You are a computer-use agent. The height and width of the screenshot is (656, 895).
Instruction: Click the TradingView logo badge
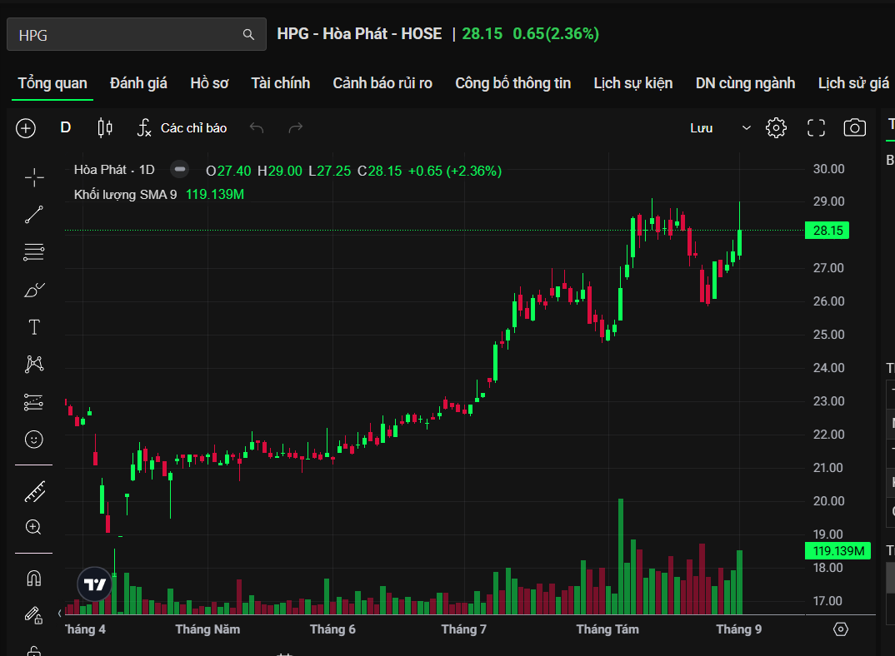[95, 584]
